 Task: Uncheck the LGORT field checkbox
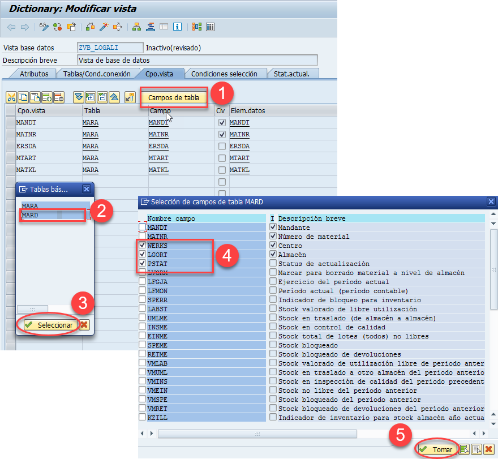142,254
